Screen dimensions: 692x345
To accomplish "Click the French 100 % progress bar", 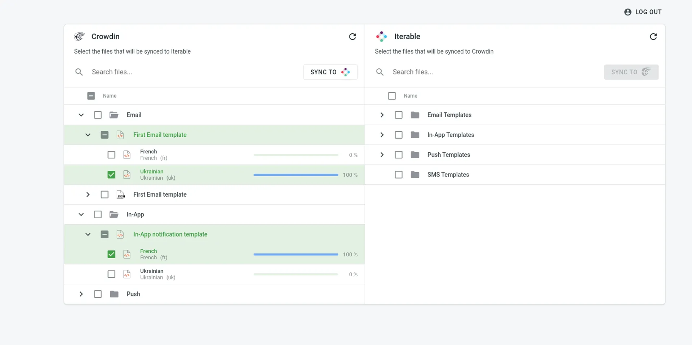I will [296, 254].
